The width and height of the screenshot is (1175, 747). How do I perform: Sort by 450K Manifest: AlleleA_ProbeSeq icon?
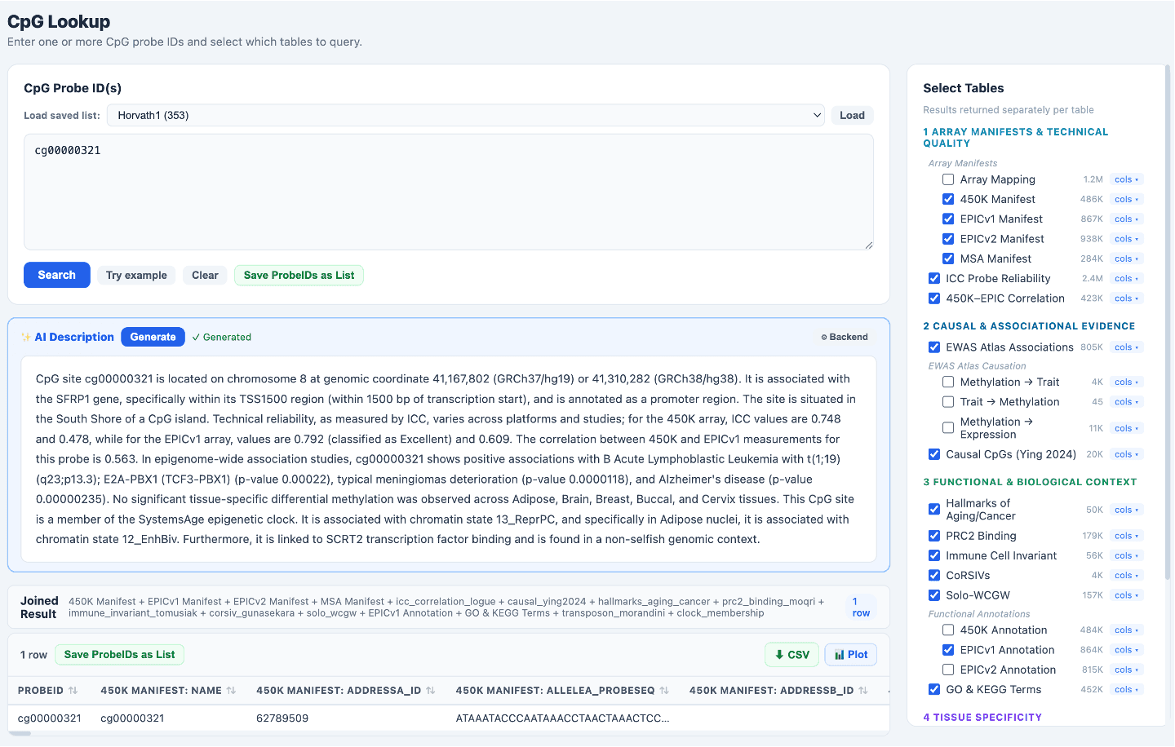click(664, 691)
